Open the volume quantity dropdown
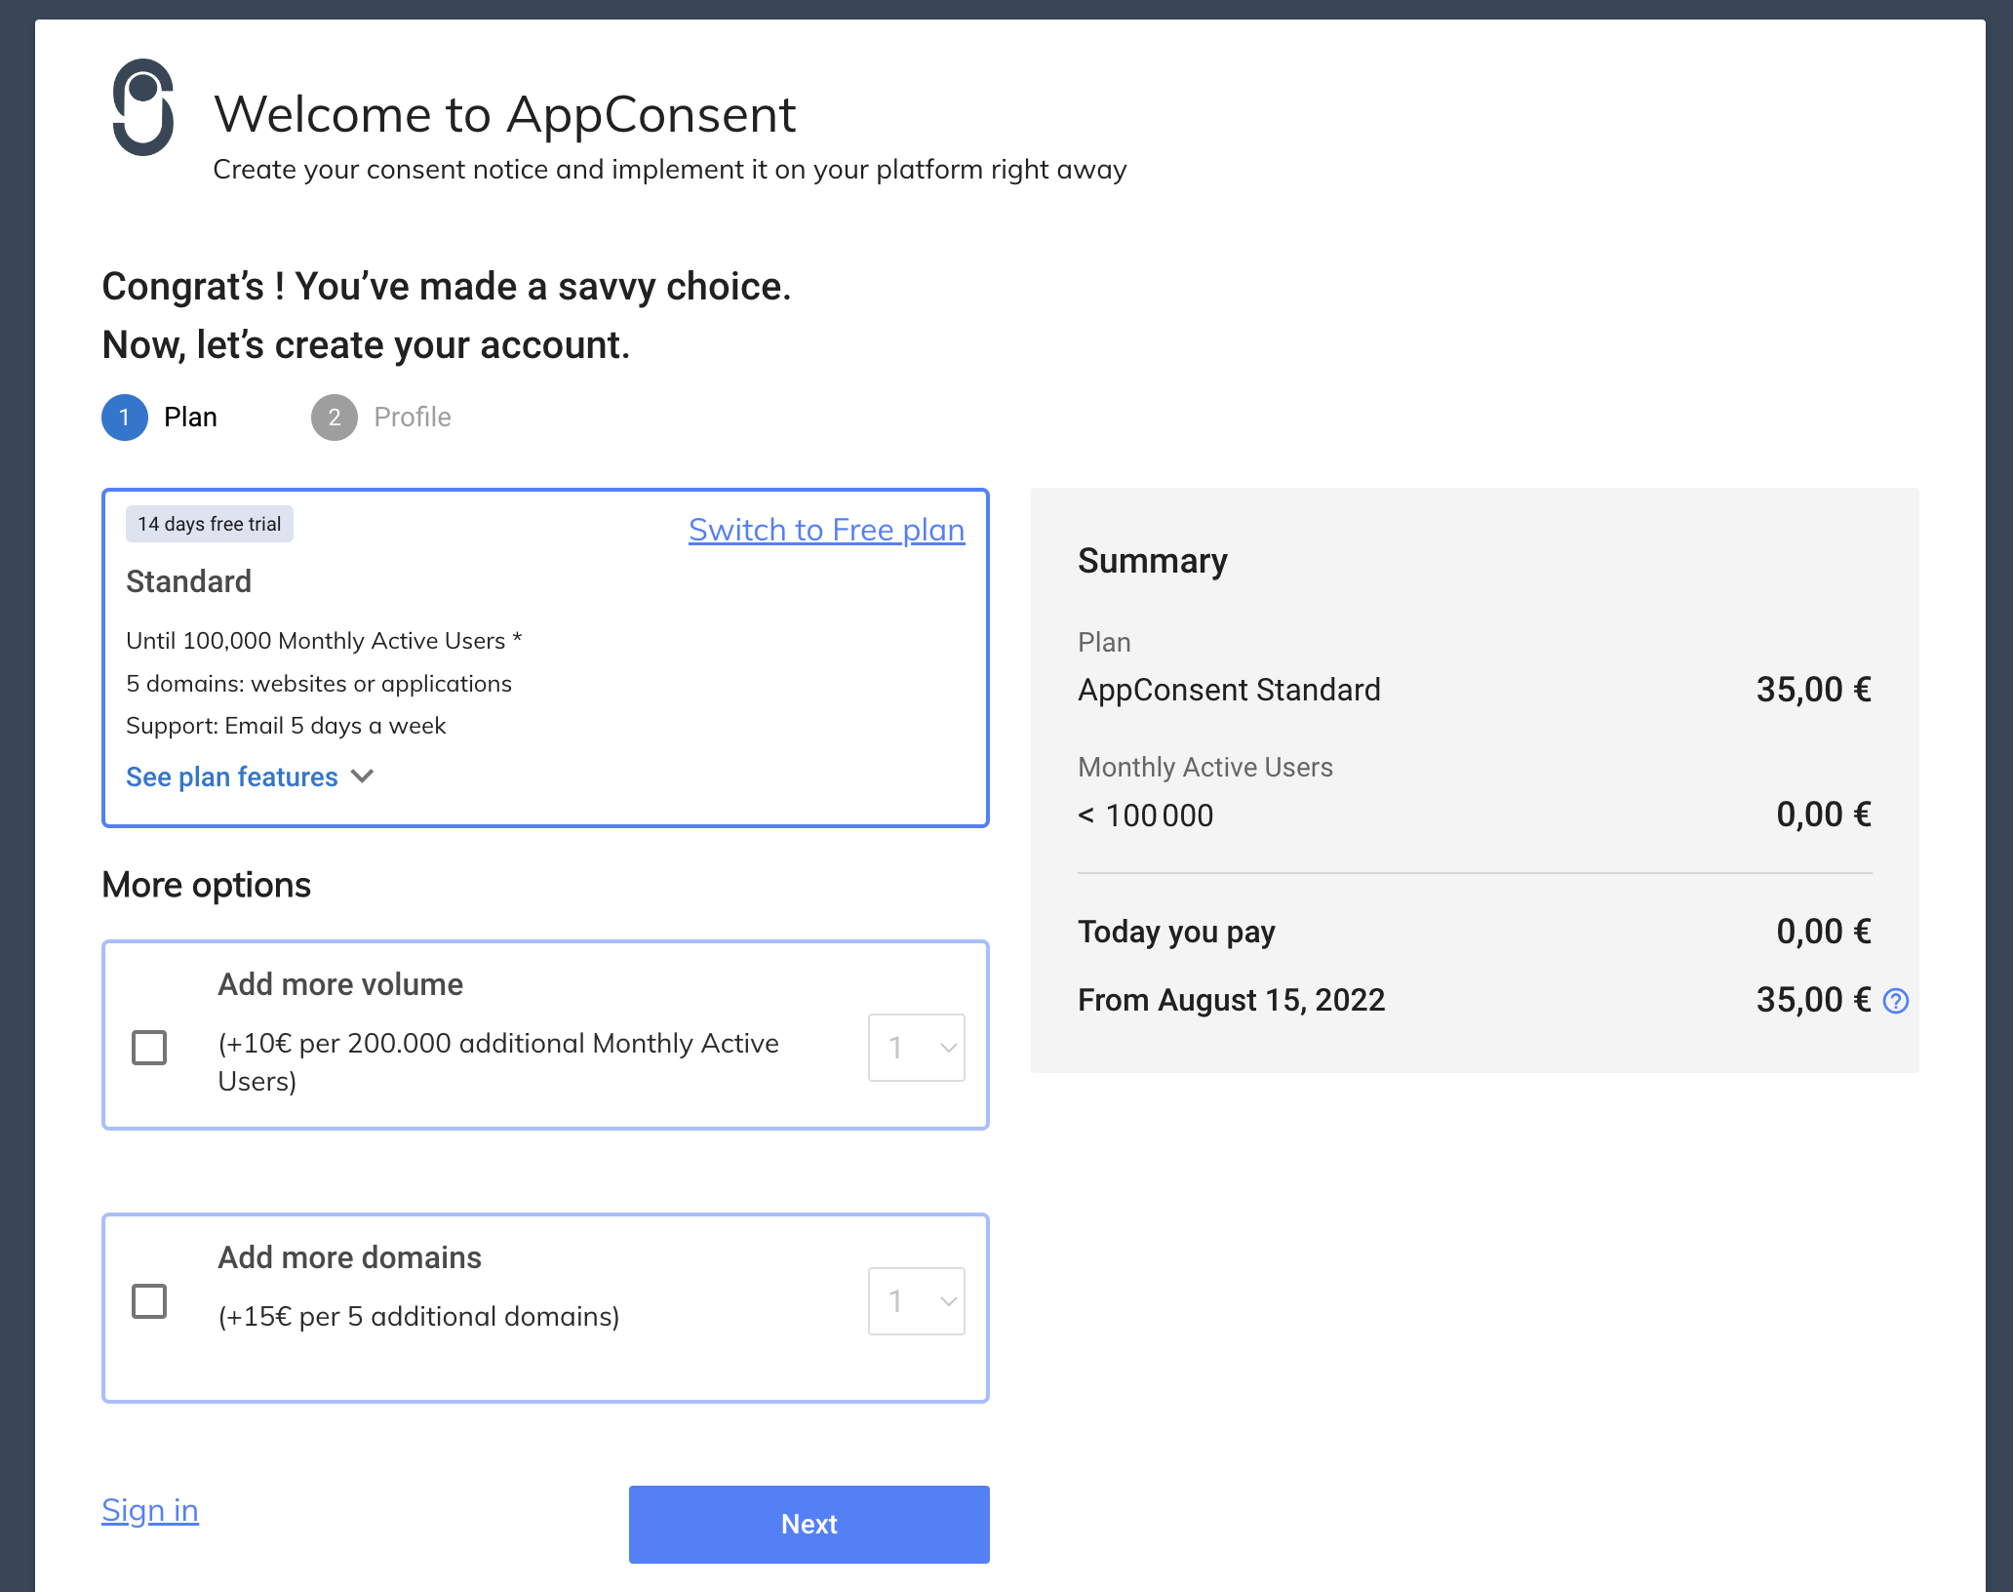Screen dimensions: 2013x1592 tap(916, 1048)
